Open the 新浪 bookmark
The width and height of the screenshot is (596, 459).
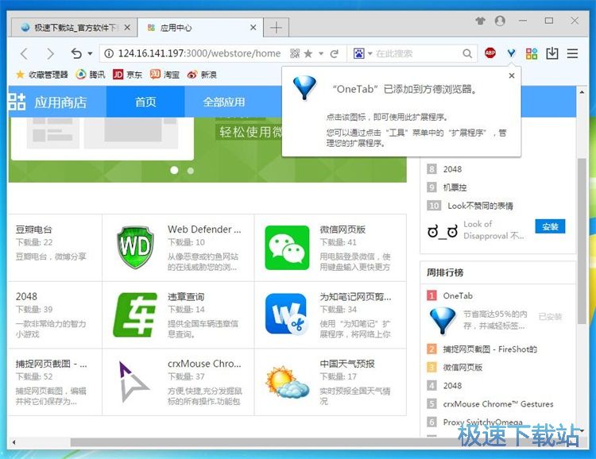point(202,75)
